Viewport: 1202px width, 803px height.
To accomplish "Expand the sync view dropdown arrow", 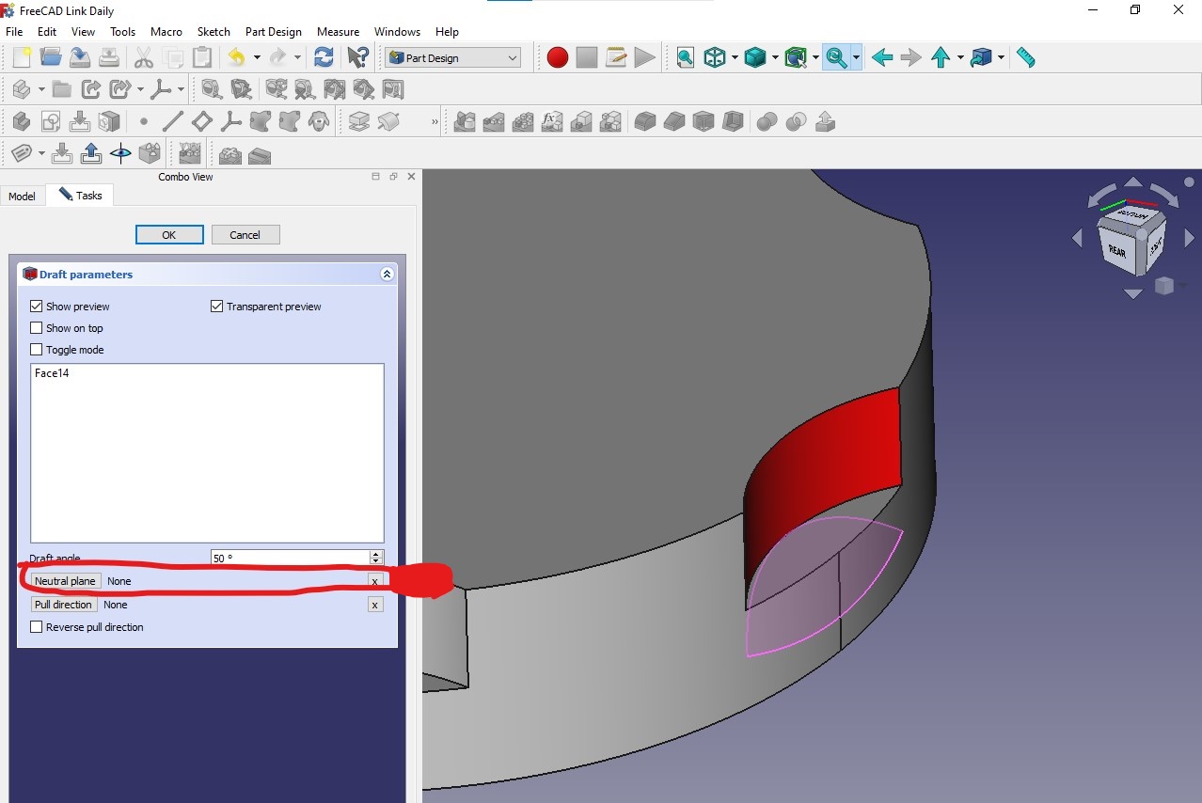I will tap(856, 57).
